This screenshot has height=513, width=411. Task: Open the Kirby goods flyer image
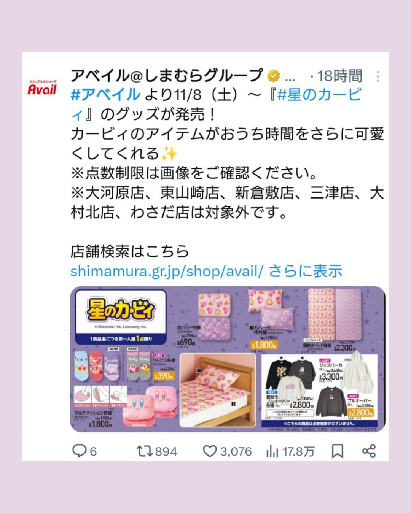pyautogui.click(x=228, y=359)
